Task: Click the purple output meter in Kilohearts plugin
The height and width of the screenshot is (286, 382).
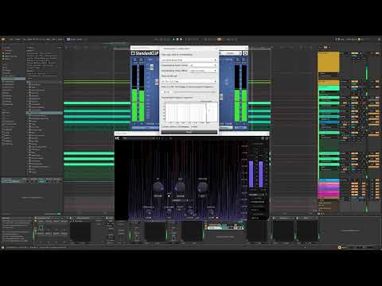Action: tap(256, 174)
